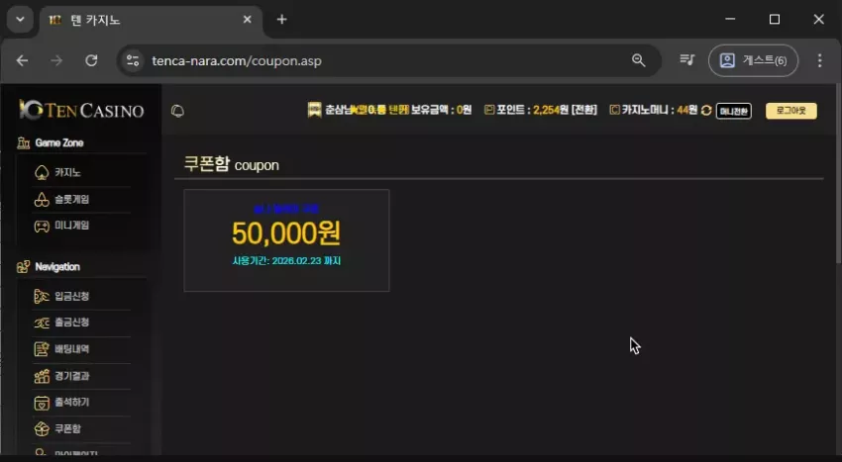The height and width of the screenshot is (462, 842).
Task: Expand the tab search dropdown arrow
Action: 20,20
